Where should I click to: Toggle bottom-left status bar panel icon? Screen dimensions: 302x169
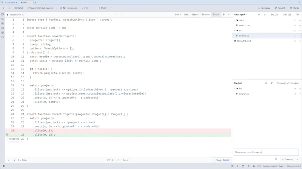coord(4,166)
